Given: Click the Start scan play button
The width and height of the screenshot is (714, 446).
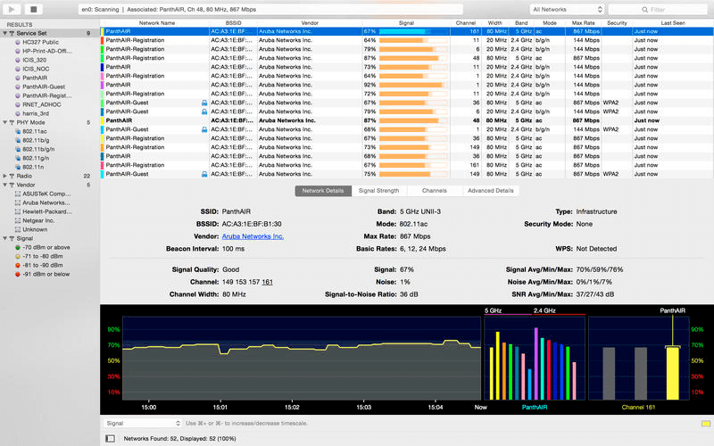Looking at the screenshot, I should pos(12,9).
